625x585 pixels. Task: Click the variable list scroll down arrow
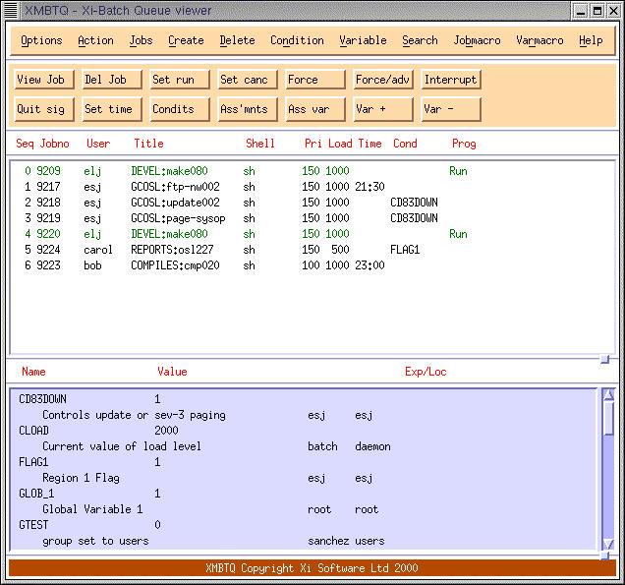(x=608, y=543)
